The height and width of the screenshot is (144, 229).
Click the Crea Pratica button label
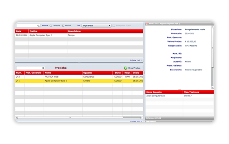(x=134, y=68)
